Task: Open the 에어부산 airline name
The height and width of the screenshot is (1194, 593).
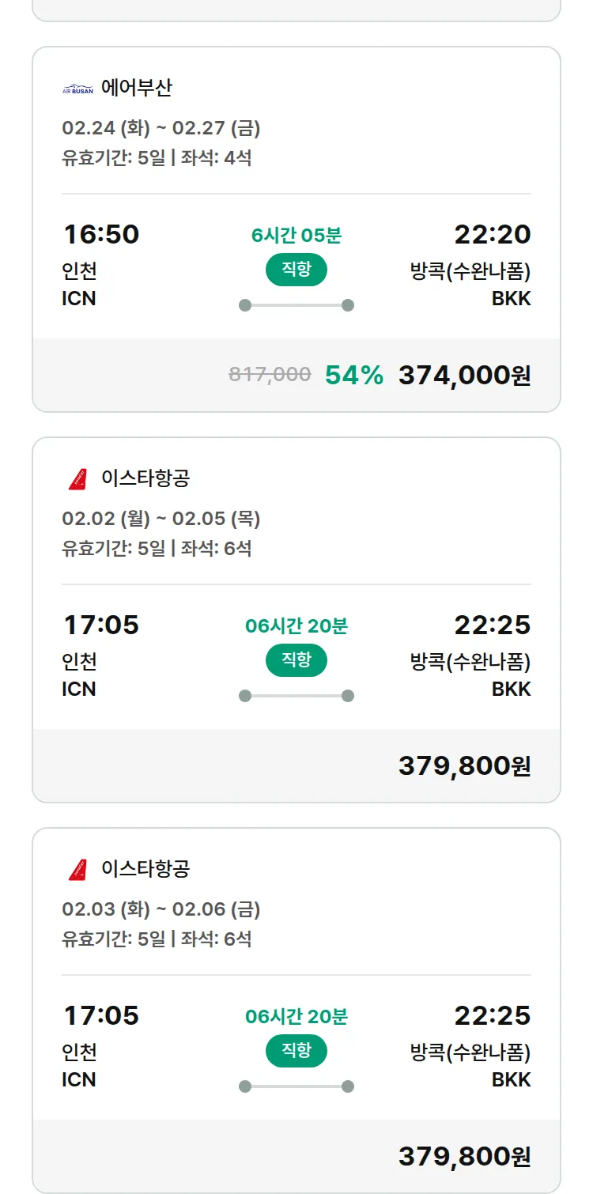Action: point(136,88)
